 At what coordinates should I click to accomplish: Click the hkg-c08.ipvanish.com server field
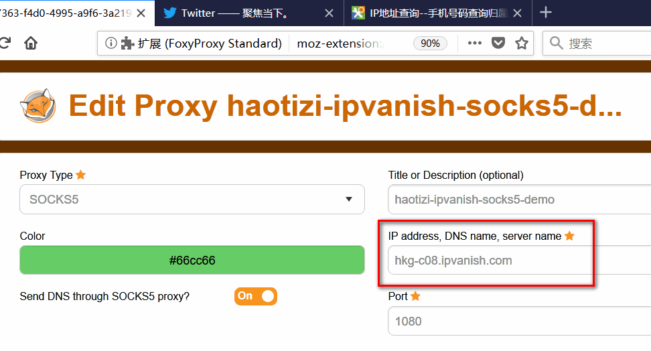tap(519, 260)
